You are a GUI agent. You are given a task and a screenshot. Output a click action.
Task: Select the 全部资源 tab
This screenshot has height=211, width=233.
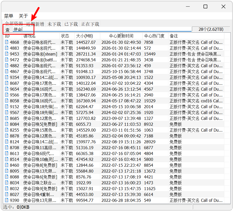pyautogui.click(x=14, y=23)
